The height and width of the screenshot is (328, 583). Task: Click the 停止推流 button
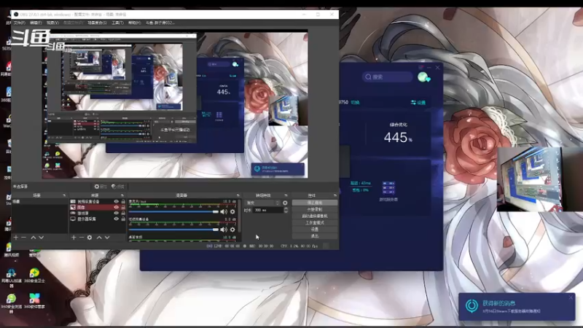pos(315,203)
